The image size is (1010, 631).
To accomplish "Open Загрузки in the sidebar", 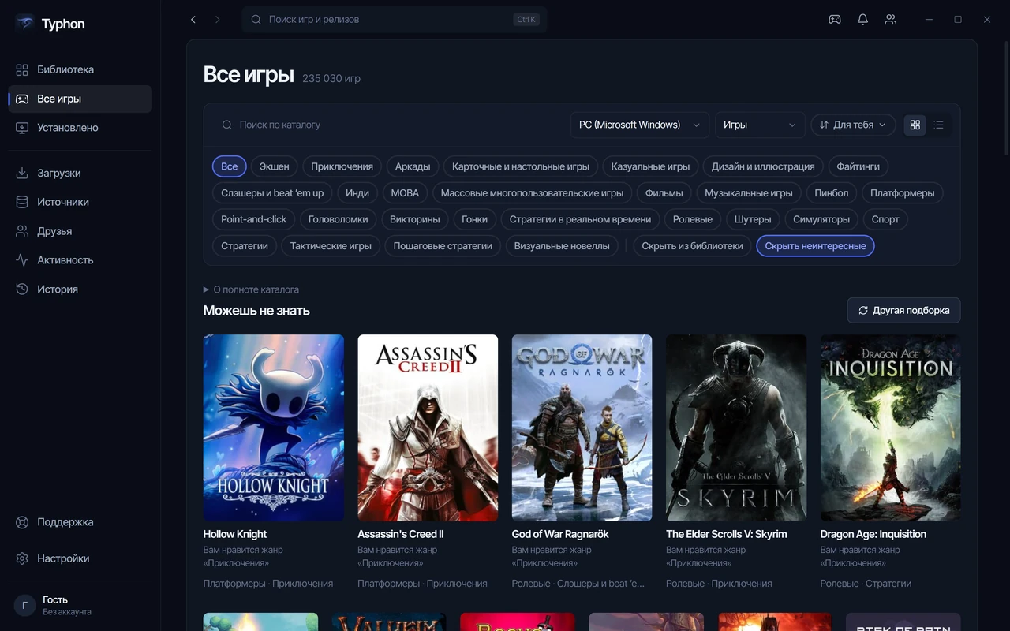I will (80, 173).
